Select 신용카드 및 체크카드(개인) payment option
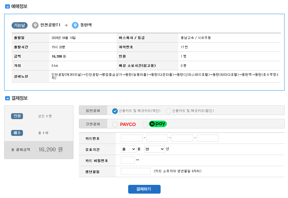Viewport: 288px width, 198px height. pyautogui.click(x=115, y=110)
